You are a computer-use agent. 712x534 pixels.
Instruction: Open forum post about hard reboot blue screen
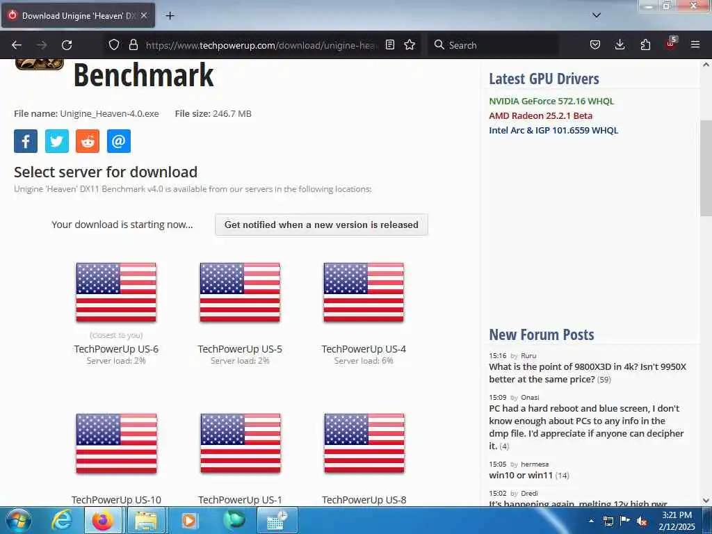(586, 427)
